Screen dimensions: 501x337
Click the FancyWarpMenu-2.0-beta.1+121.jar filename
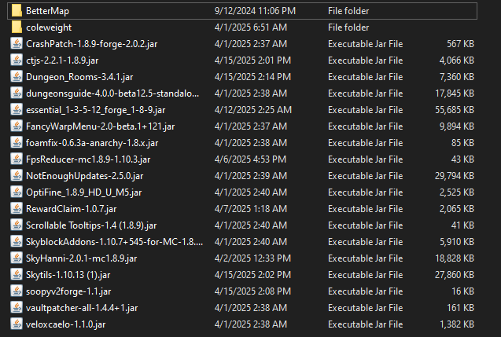(x=101, y=126)
